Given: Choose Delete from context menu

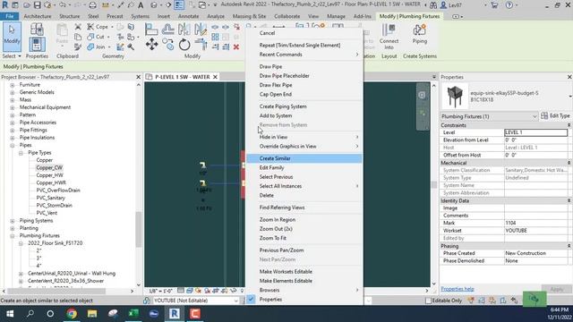Looking at the screenshot, I should (x=304, y=195).
